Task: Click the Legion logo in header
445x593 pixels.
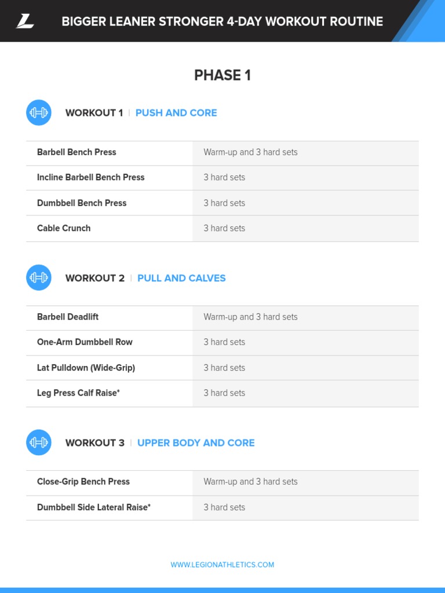Action: [x=25, y=21]
